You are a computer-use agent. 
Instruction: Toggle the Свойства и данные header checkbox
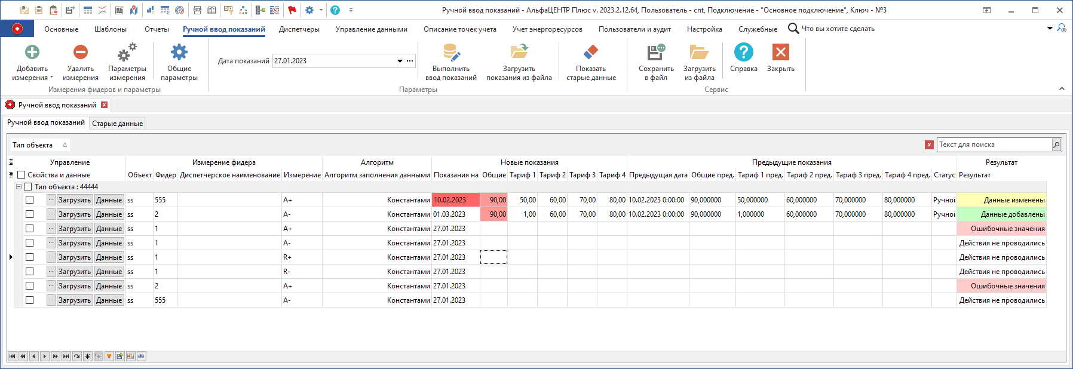click(22, 175)
